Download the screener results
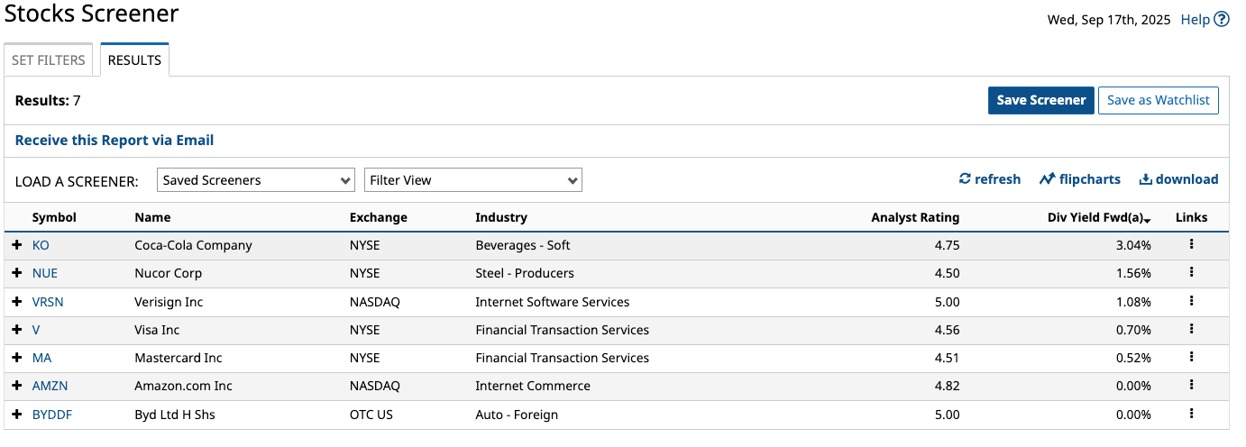1246x447 pixels. tap(1178, 179)
